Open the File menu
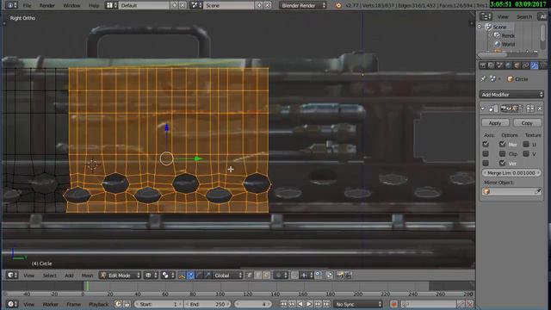This screenshot has height=310, width=551. (x=27, y=6)
